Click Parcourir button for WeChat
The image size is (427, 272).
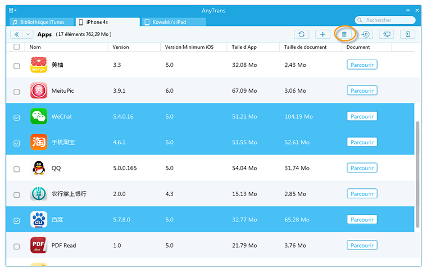coord(362,116)
